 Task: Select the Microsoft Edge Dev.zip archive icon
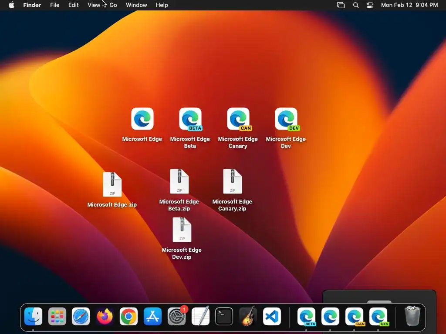182,230
